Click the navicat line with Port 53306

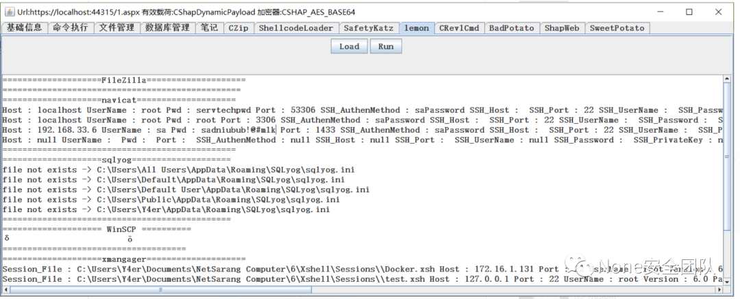(x=362, y=110)
